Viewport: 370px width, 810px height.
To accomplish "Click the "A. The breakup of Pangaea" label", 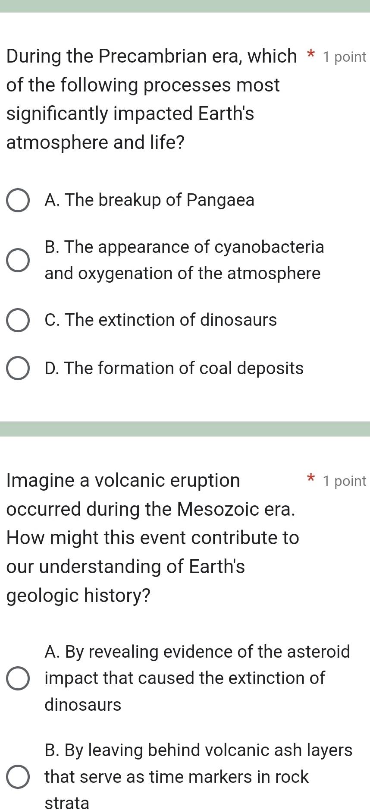I will pos(149,200).
